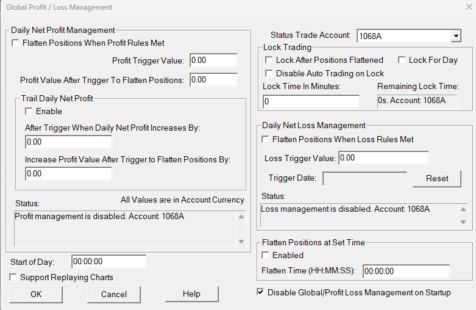Image resolution: width=476 pixels, height=310 pixels.
Task: Click the OK button
Action: point(36,294)
